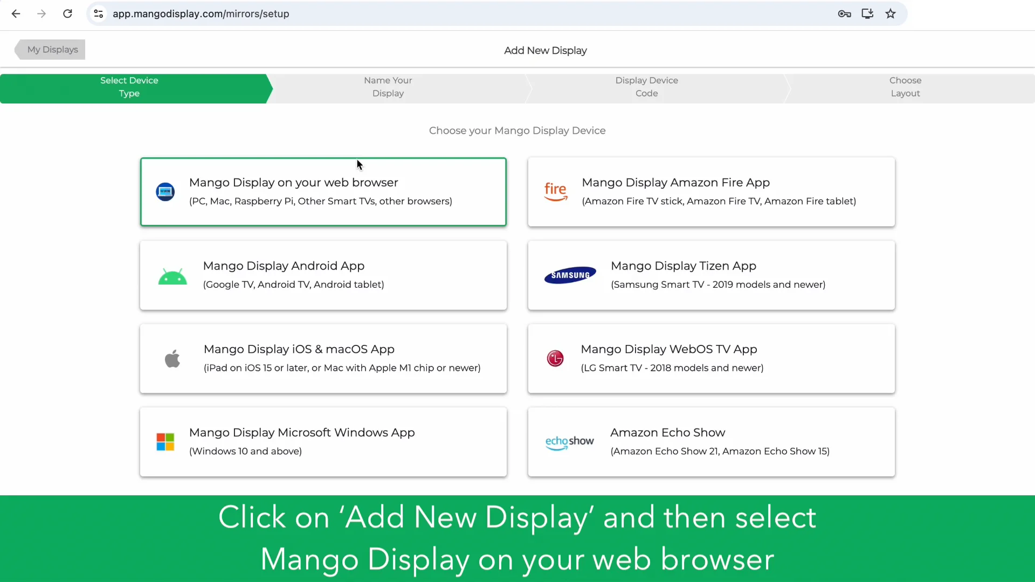The width and height of the screenshot is (1035, 582).
Task: Click the Apple logo icon
Action: point(172,359)
